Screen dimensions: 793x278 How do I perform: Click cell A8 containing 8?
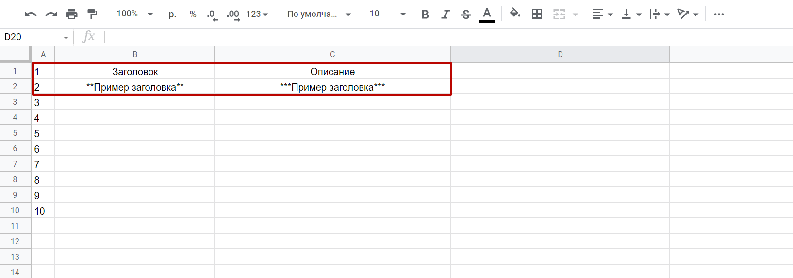click(43, 180)
